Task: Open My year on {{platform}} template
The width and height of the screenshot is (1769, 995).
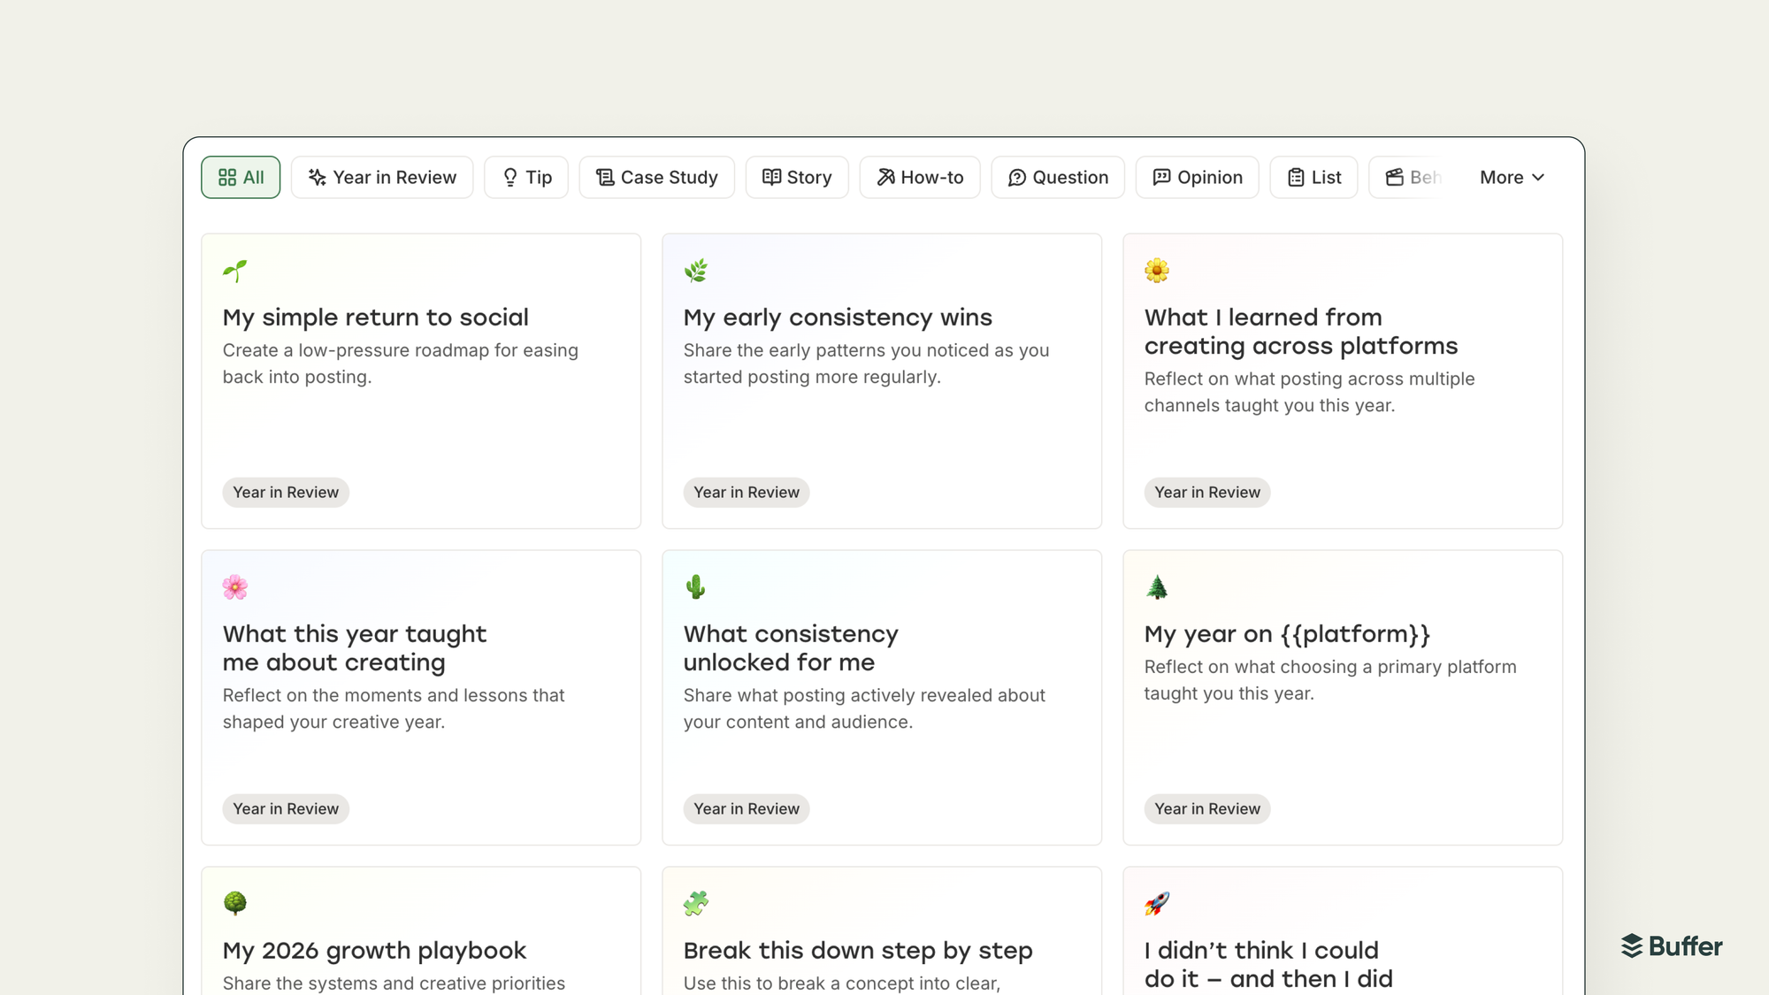Action: tap(1287, 634)
